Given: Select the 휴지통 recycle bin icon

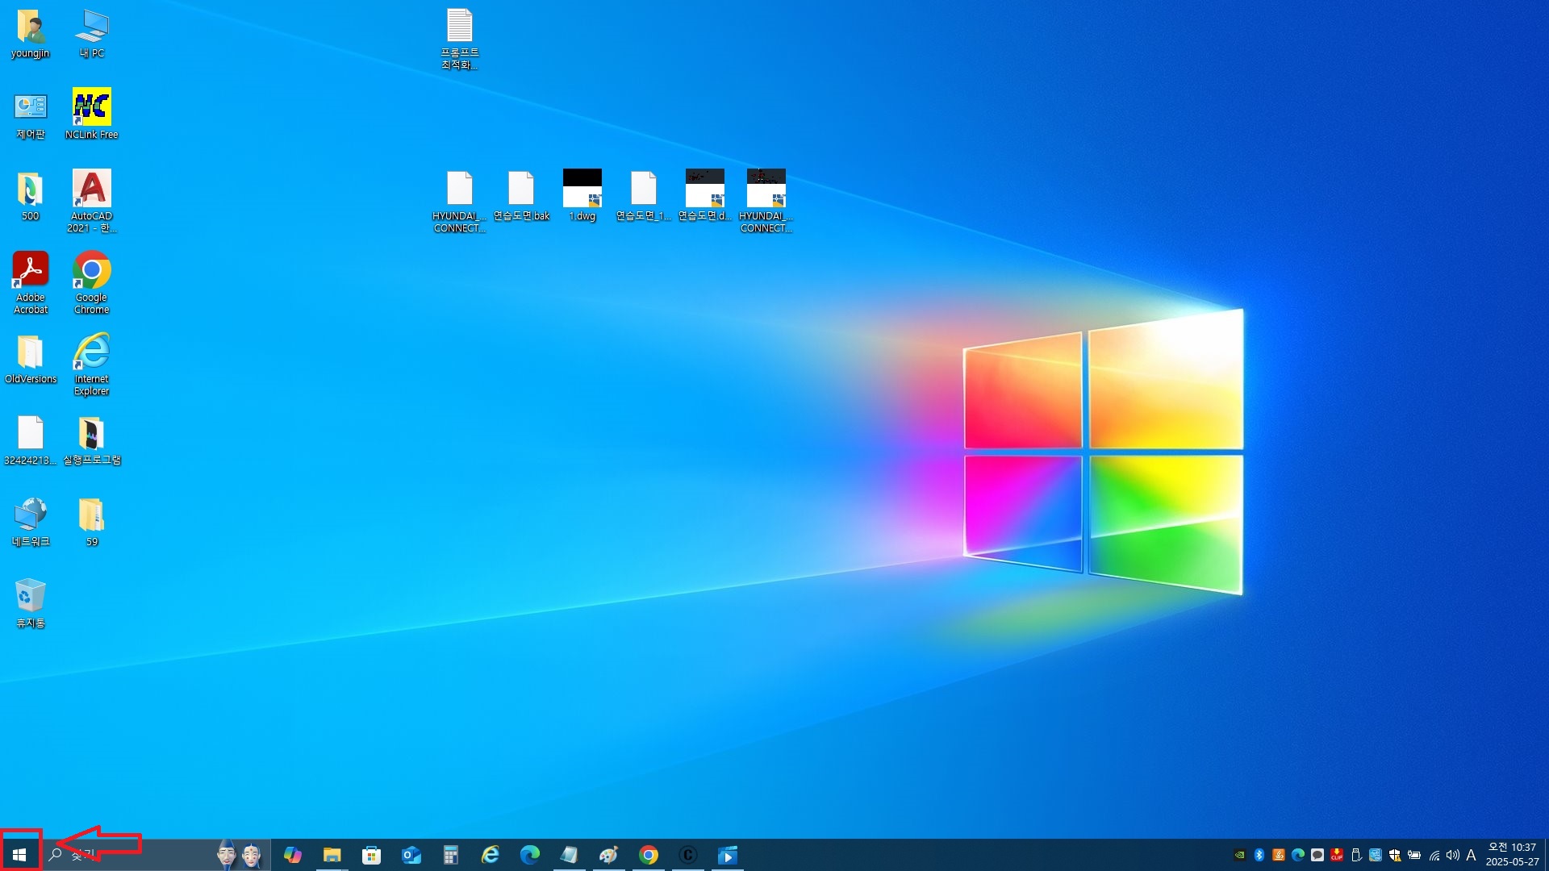Looking at the screenshot, I should coord(31,597).
